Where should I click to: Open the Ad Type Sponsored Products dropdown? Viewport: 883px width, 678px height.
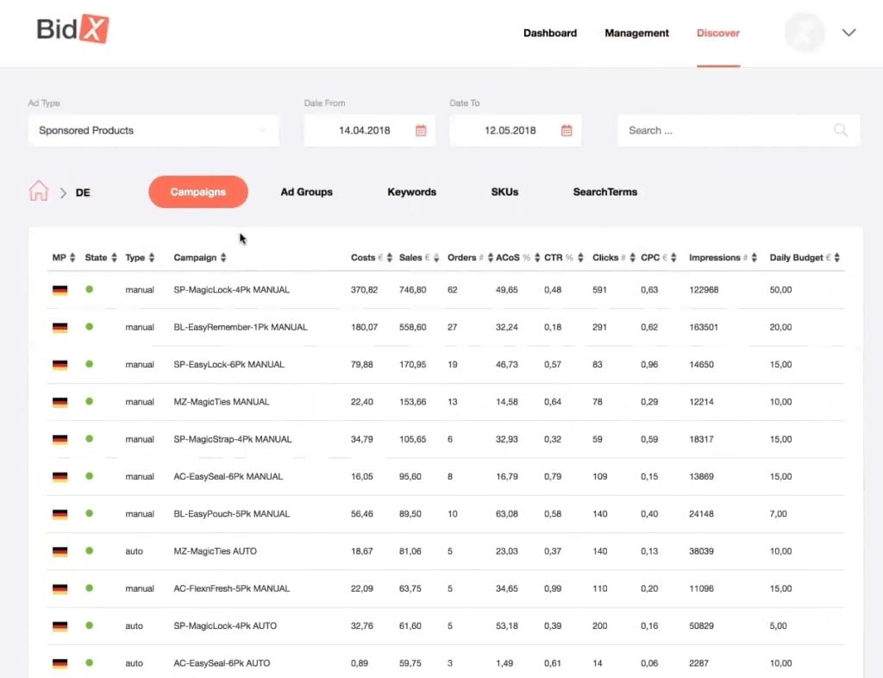pyautogui.click(x=153, y=130)
